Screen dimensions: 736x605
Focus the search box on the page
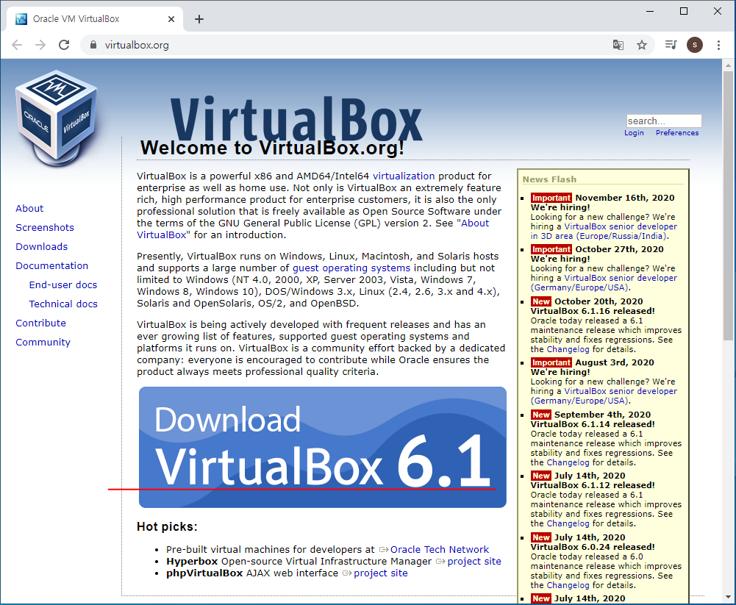[x=664, y=121]
